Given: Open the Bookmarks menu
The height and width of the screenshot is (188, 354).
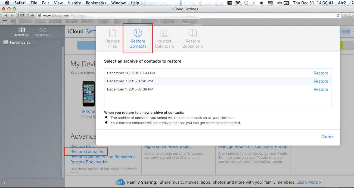Looking at the screenshot, I should click(x=96, y=3).
